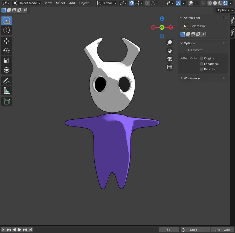Check the Locations option

tap(201, 64)
